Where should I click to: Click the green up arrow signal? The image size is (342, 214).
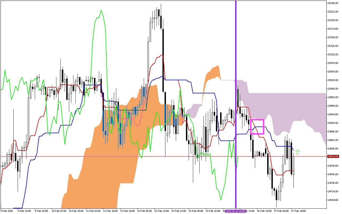pos(298,152)
